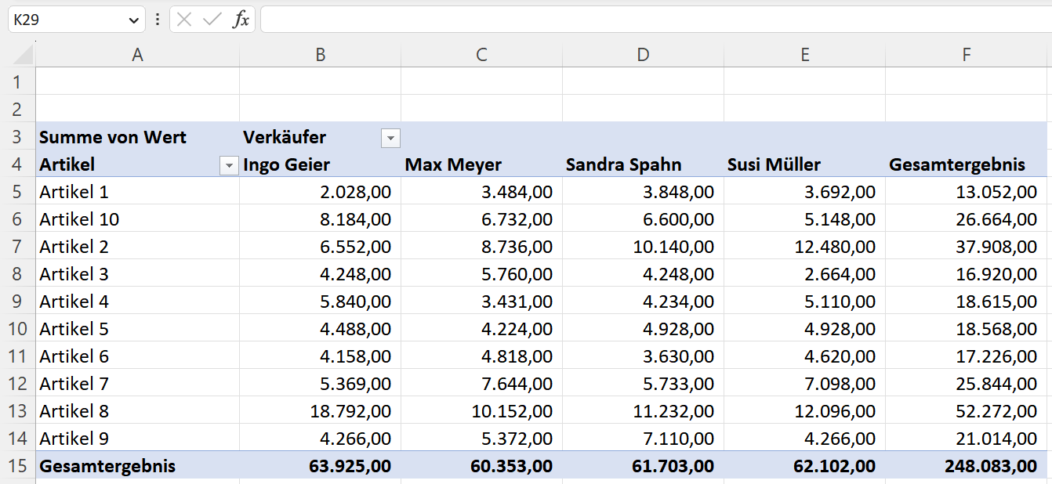The height and width of the screenshot is (484, 1052).
Task: Select row 3 header
Action: [17, 136]
